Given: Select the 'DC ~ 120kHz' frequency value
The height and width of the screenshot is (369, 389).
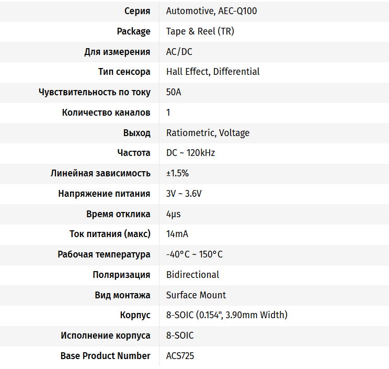Looking at the screenshot, I should [190, 153].
